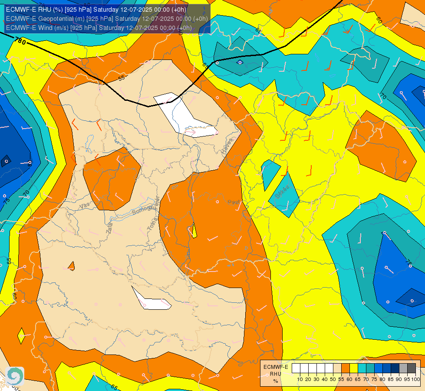The height and width of the screenshot is (391, 425).
Task: Click the Tolna county label
Action: tap(152, 224)
